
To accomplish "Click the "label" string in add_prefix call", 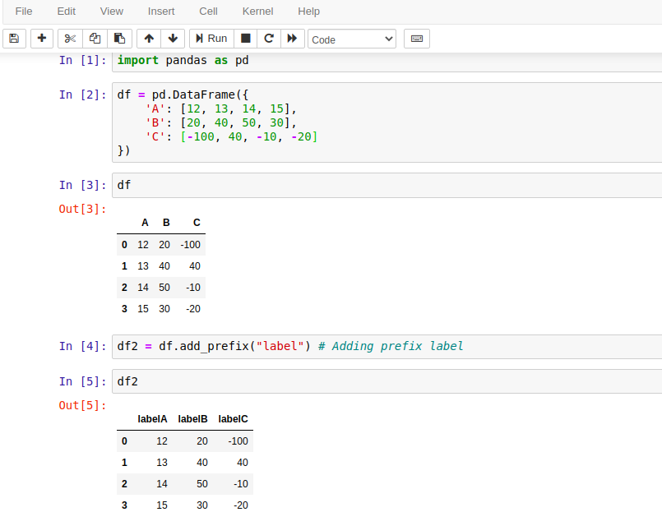I will [280, 346].
